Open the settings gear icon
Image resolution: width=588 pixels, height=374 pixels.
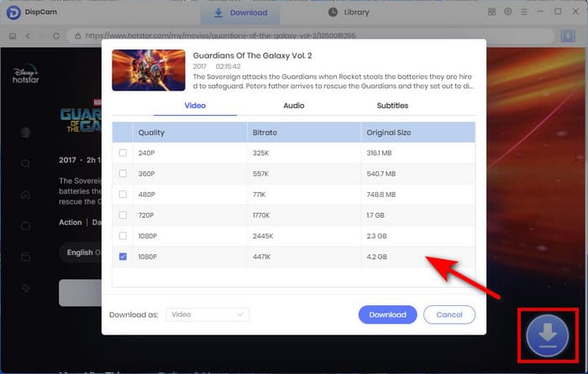tap(507, 12)
